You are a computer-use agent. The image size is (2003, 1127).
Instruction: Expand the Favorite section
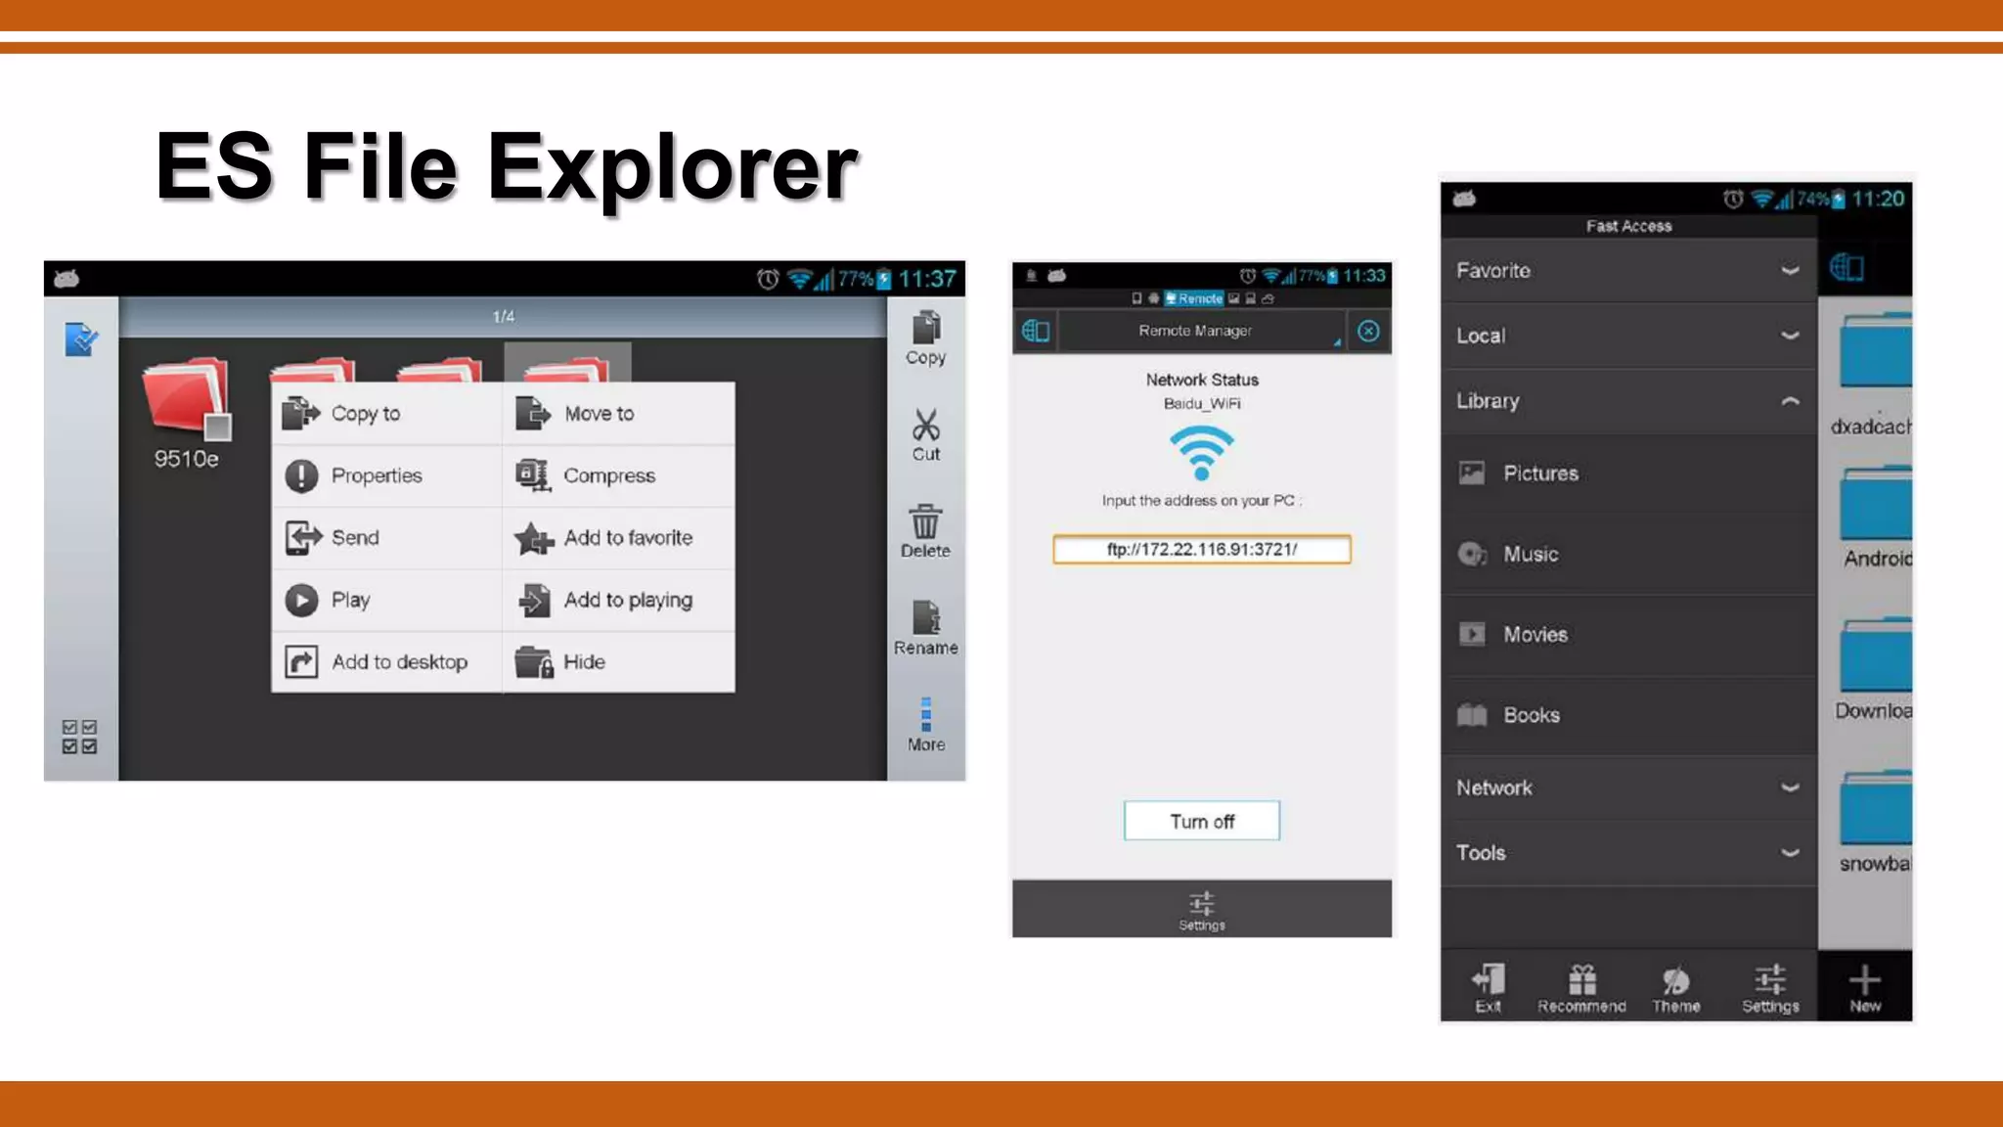pos(1628,271)
